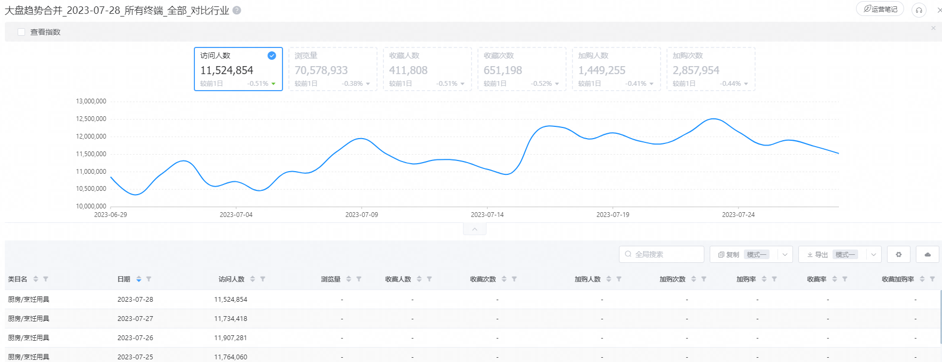Click the help question mark icon beside title

(x=237, y=10)
